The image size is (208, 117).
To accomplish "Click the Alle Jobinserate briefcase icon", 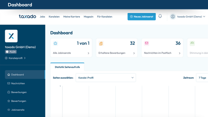I will click(x=55, y=43).
